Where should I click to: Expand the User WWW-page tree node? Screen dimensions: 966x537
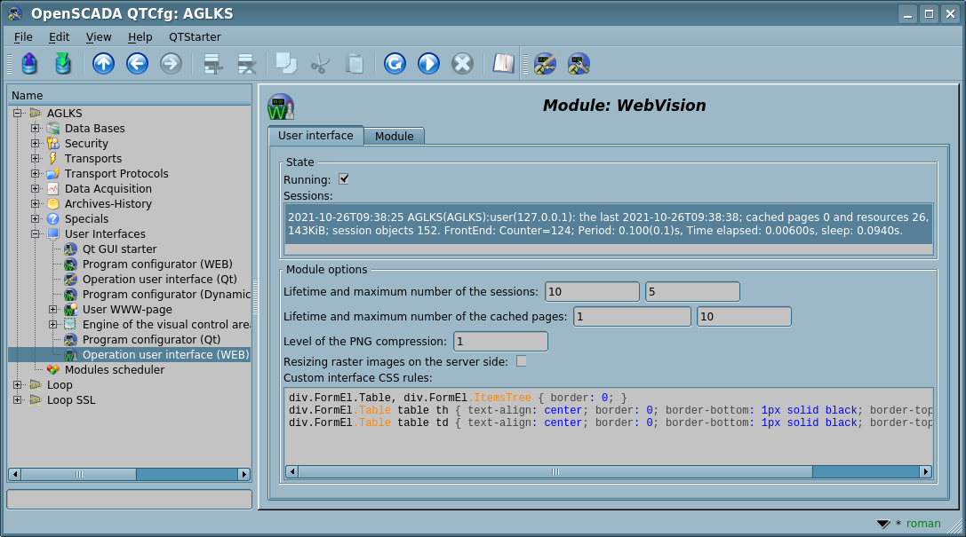[53, 310]
